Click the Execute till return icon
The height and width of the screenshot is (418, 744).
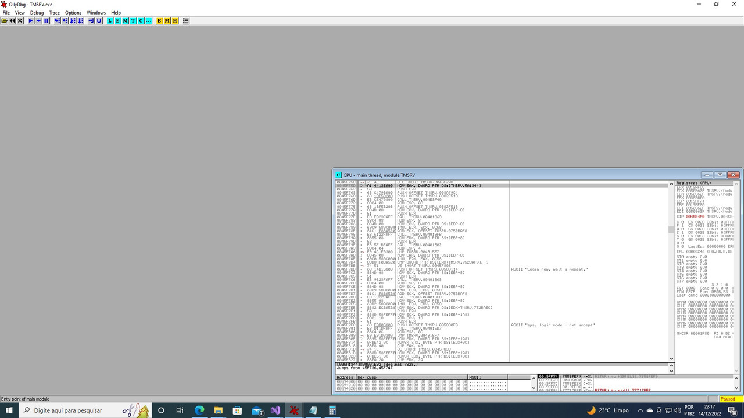[x=91, y=21]
